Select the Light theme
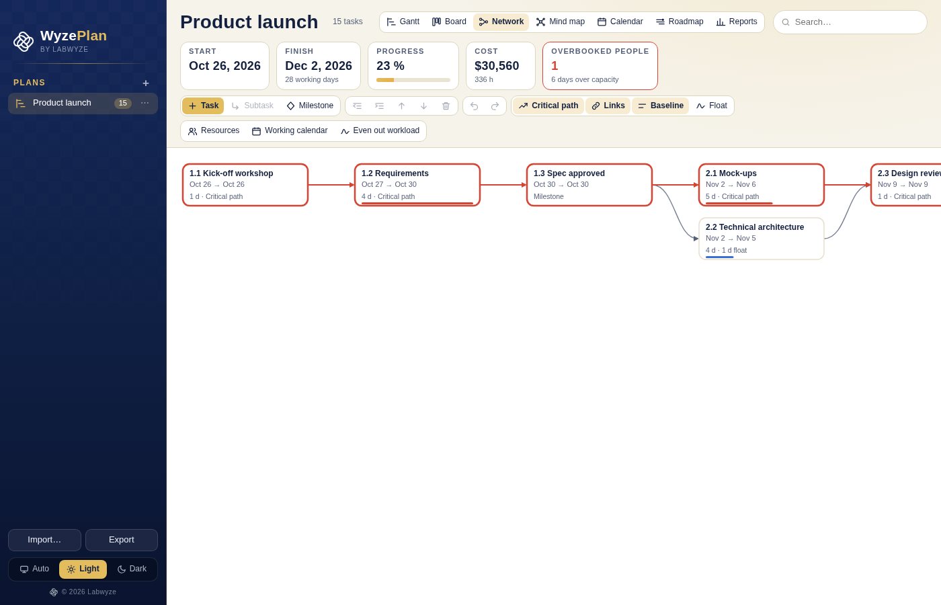This screenshot has height=605, width=941. (83, 569)
